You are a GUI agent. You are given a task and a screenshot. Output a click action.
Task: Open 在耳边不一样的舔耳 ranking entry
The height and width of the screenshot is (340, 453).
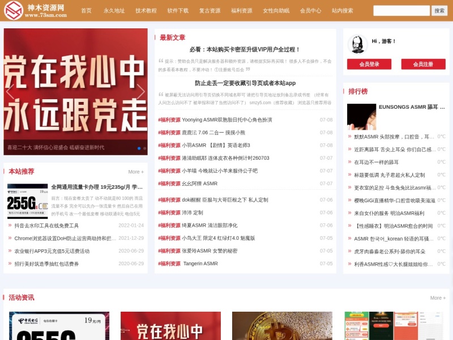[x=376, y=162]
